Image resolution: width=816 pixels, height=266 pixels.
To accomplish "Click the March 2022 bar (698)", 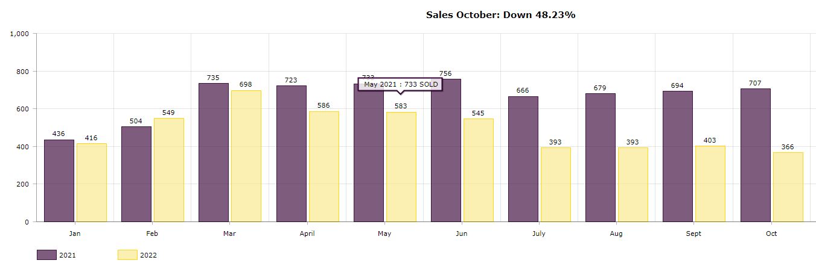I will [x=246, y=156].
